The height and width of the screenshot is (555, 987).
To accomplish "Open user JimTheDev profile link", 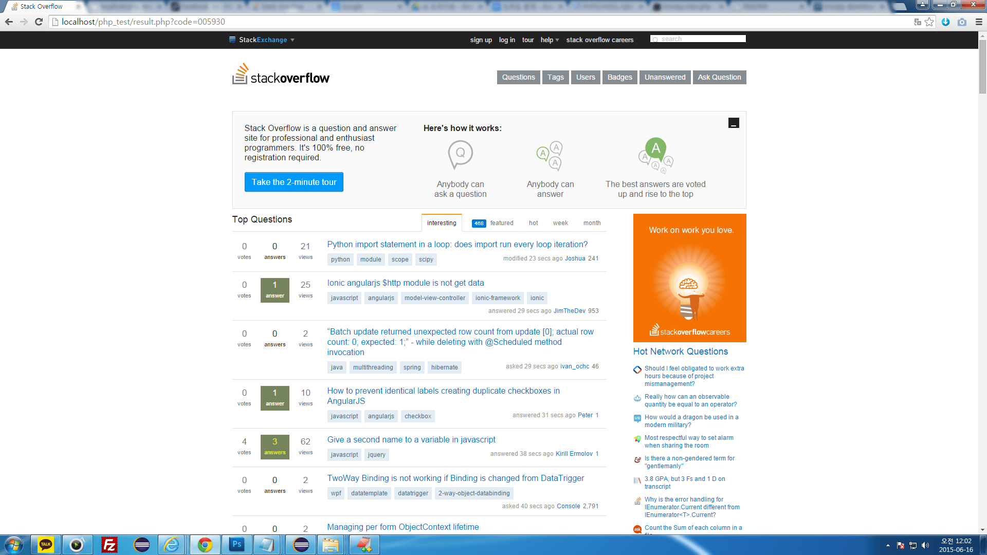I will click(x=569, y=311).
